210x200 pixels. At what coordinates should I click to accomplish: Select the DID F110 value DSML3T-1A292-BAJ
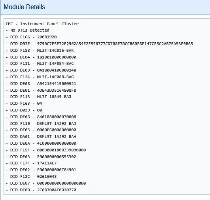(57, 123)
